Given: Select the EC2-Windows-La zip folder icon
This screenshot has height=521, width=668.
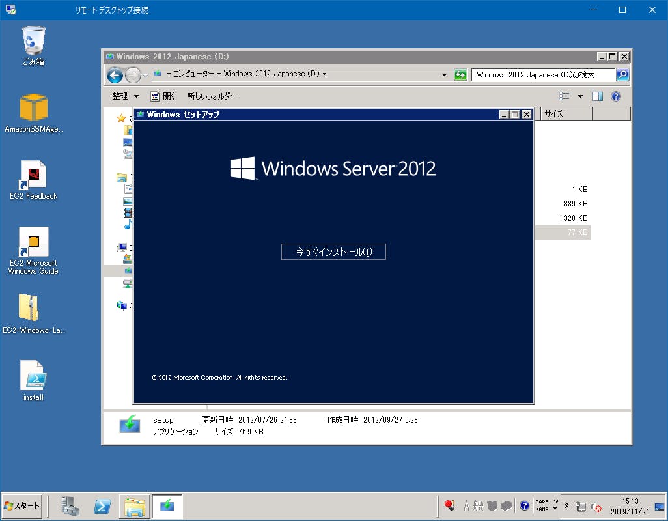Looking at the screenshot, I should pyautogui.click(x=34, y=314).
